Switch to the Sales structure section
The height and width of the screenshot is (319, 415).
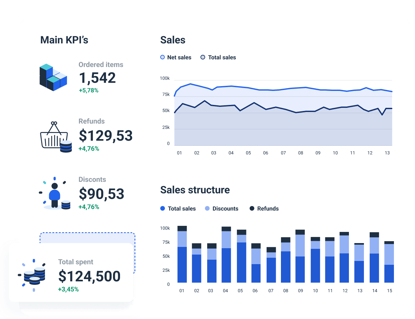195,190
